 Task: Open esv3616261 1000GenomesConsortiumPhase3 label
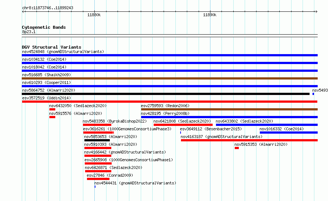pos(127,129)
